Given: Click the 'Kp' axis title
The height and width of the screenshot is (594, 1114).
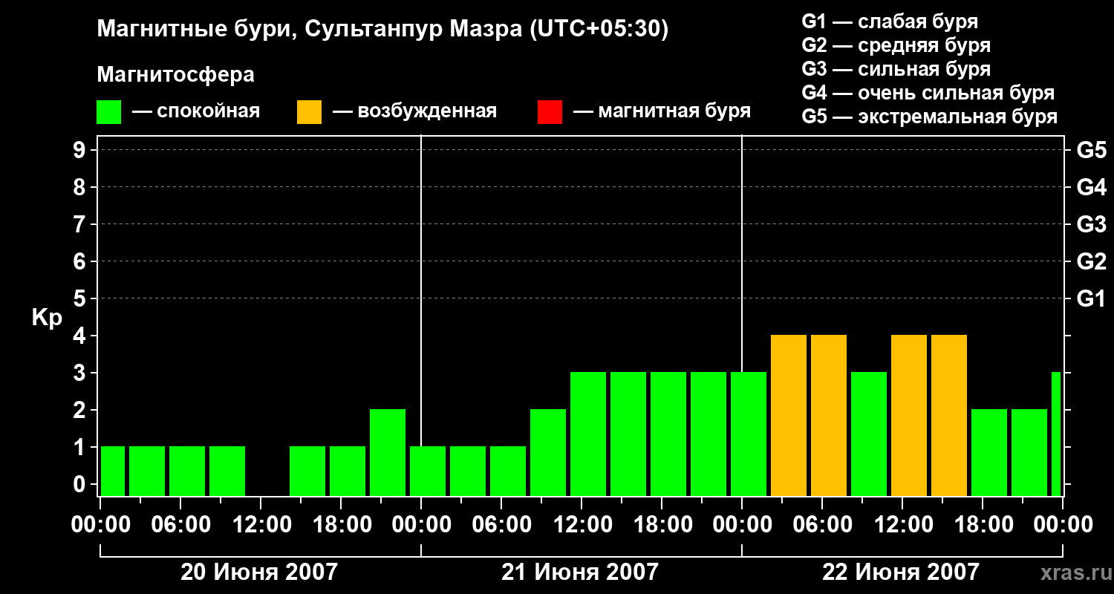Looking at the screenshot, I should (x=47, y=318).
